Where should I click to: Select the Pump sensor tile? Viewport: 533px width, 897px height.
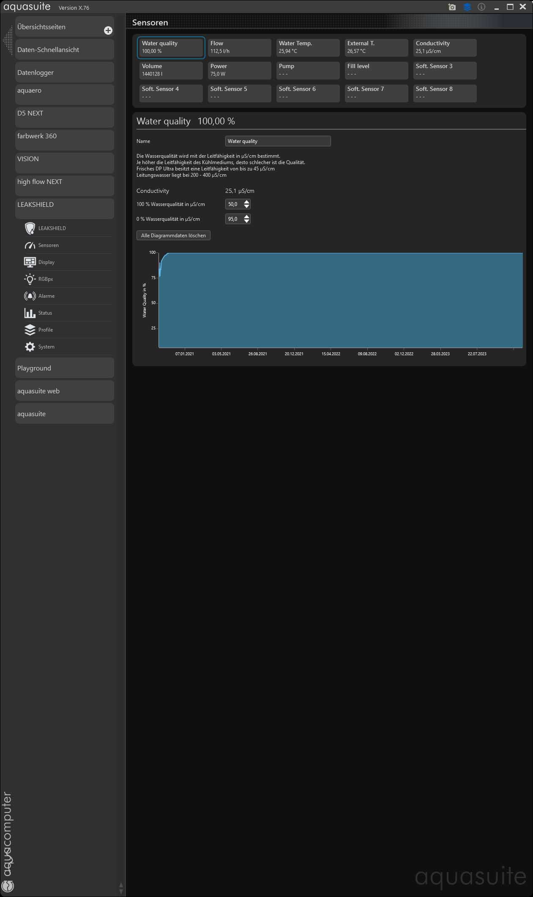[x=308, y=70]
